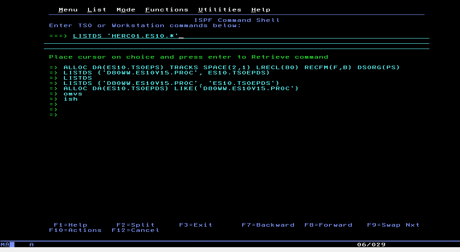Open the Menu pull-down
The width and height of the screenshot is (460, 252).
click(x=68, y=10)
